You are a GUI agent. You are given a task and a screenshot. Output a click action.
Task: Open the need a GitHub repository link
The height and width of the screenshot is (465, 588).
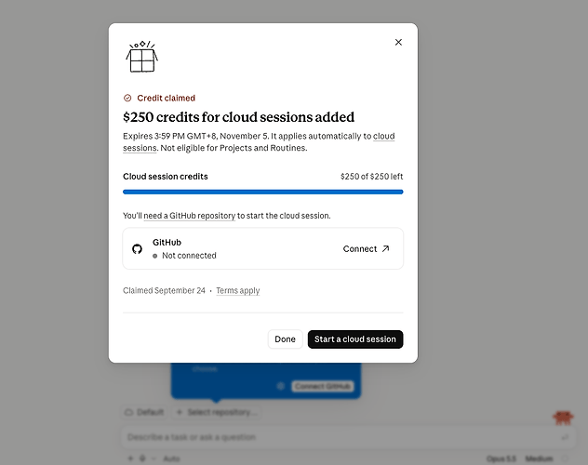click(190, 216)
